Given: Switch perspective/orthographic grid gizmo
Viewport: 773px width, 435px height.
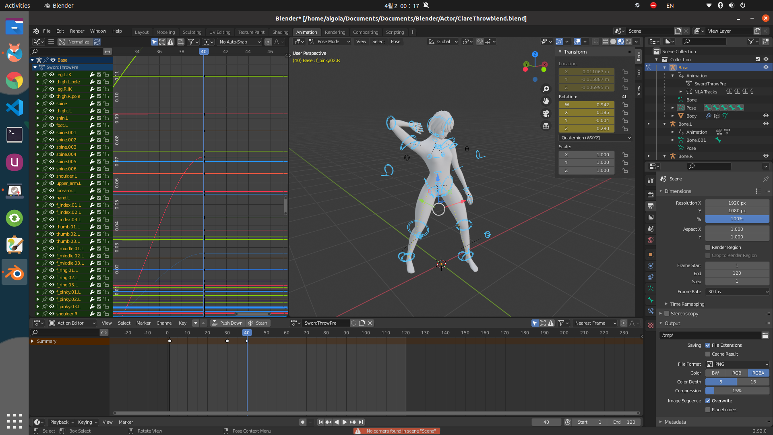Looking at the screenshot, I should 546,126.
